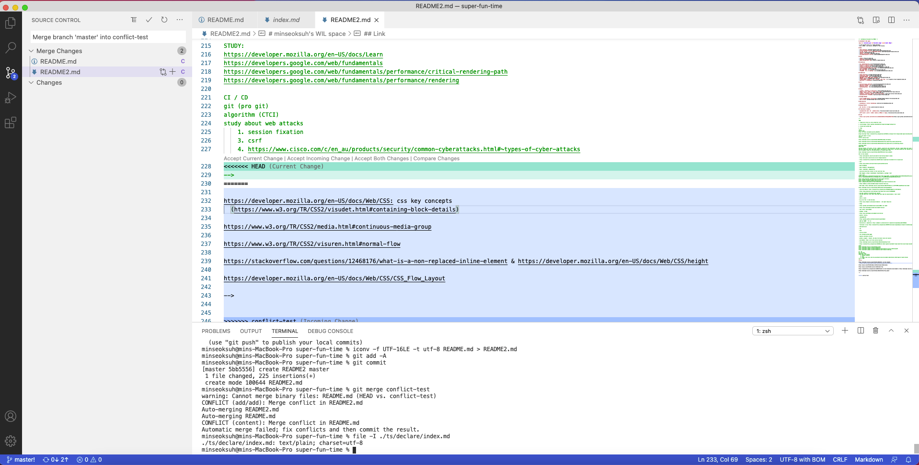Click the Accept Both Changes link
This screenshot has height=465, width=919.
coord(381,158)
